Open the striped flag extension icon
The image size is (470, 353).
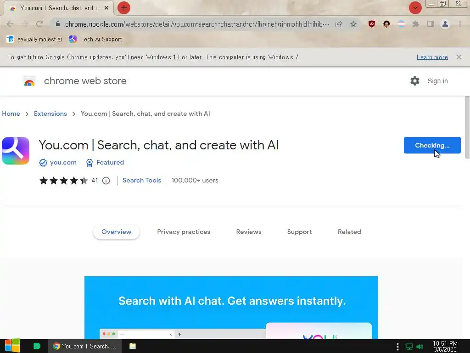[x=401, y=24]
